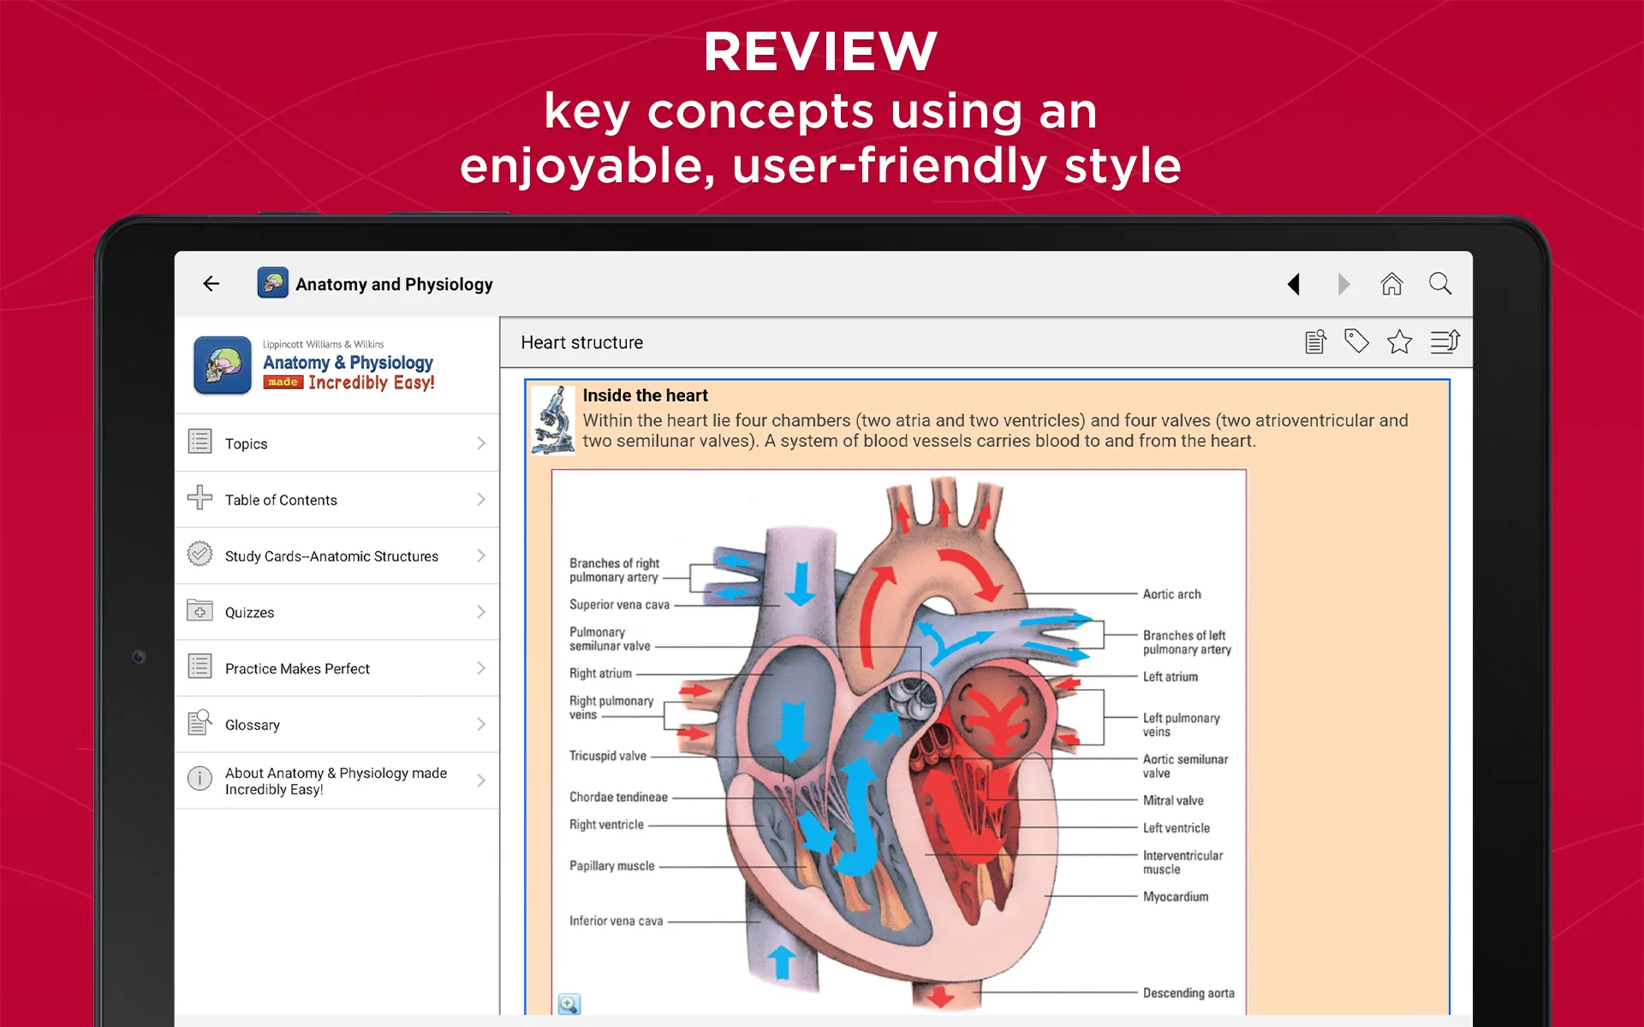
Task: Open search with the magnifier icon
Action: tap(1440, 283)
